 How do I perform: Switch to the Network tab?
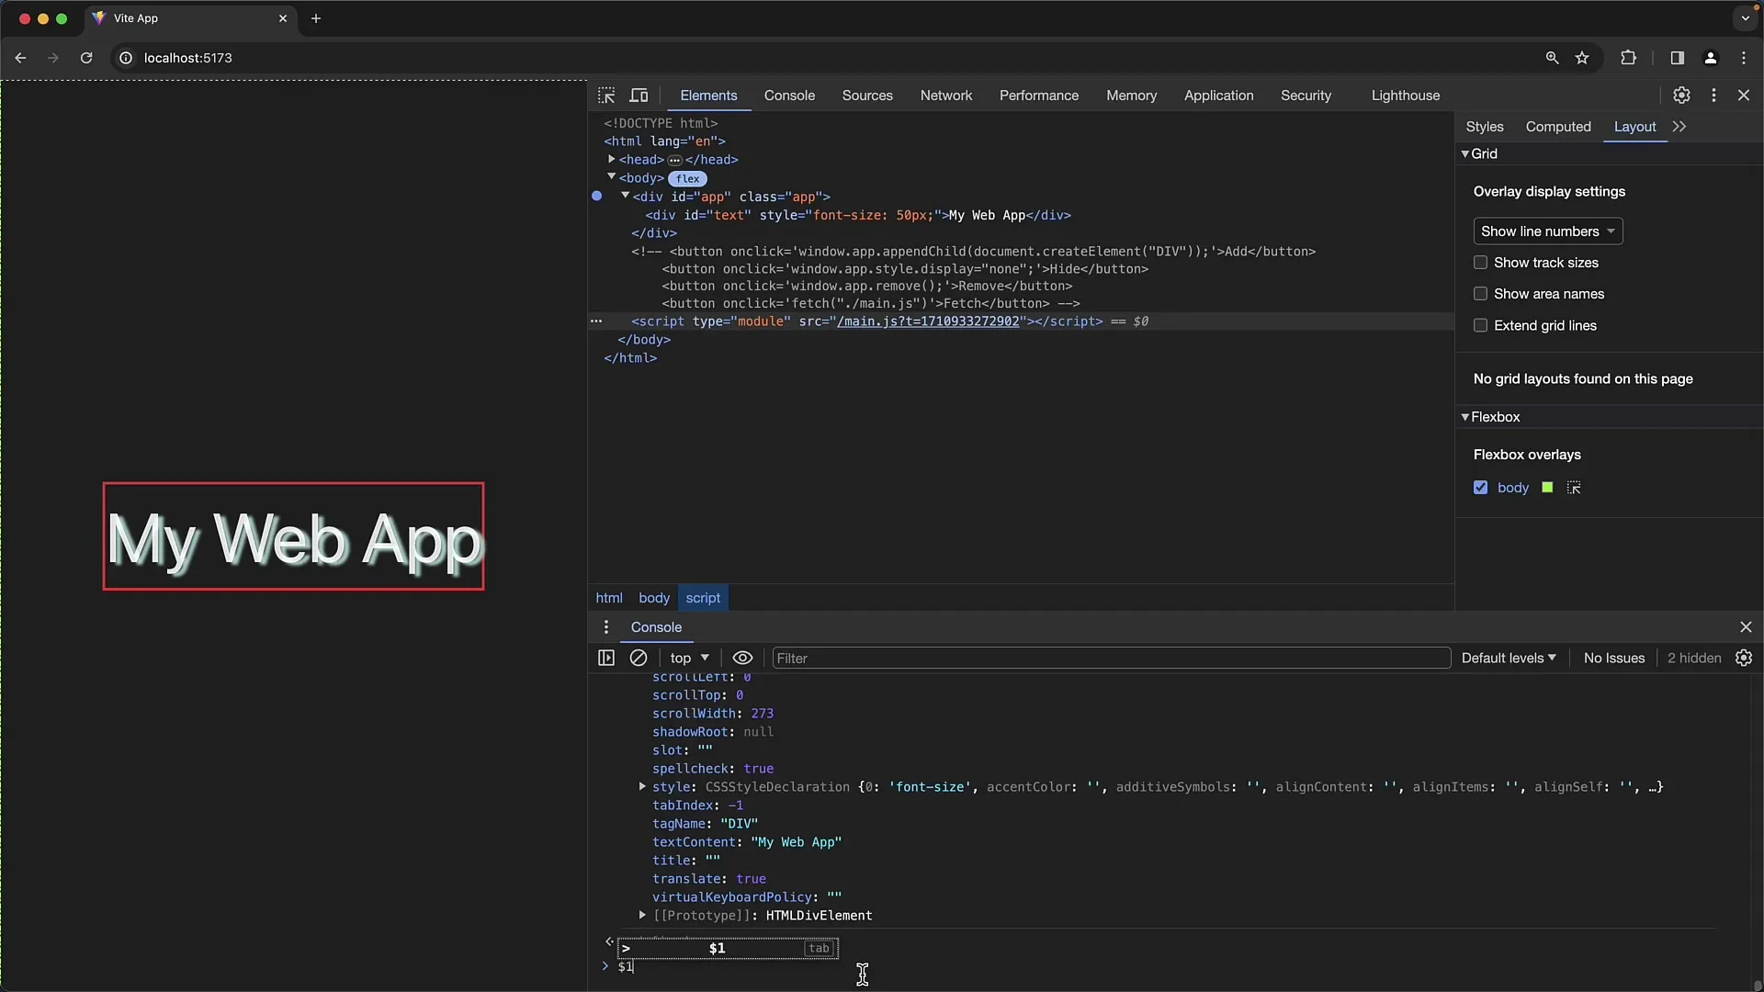946,96
